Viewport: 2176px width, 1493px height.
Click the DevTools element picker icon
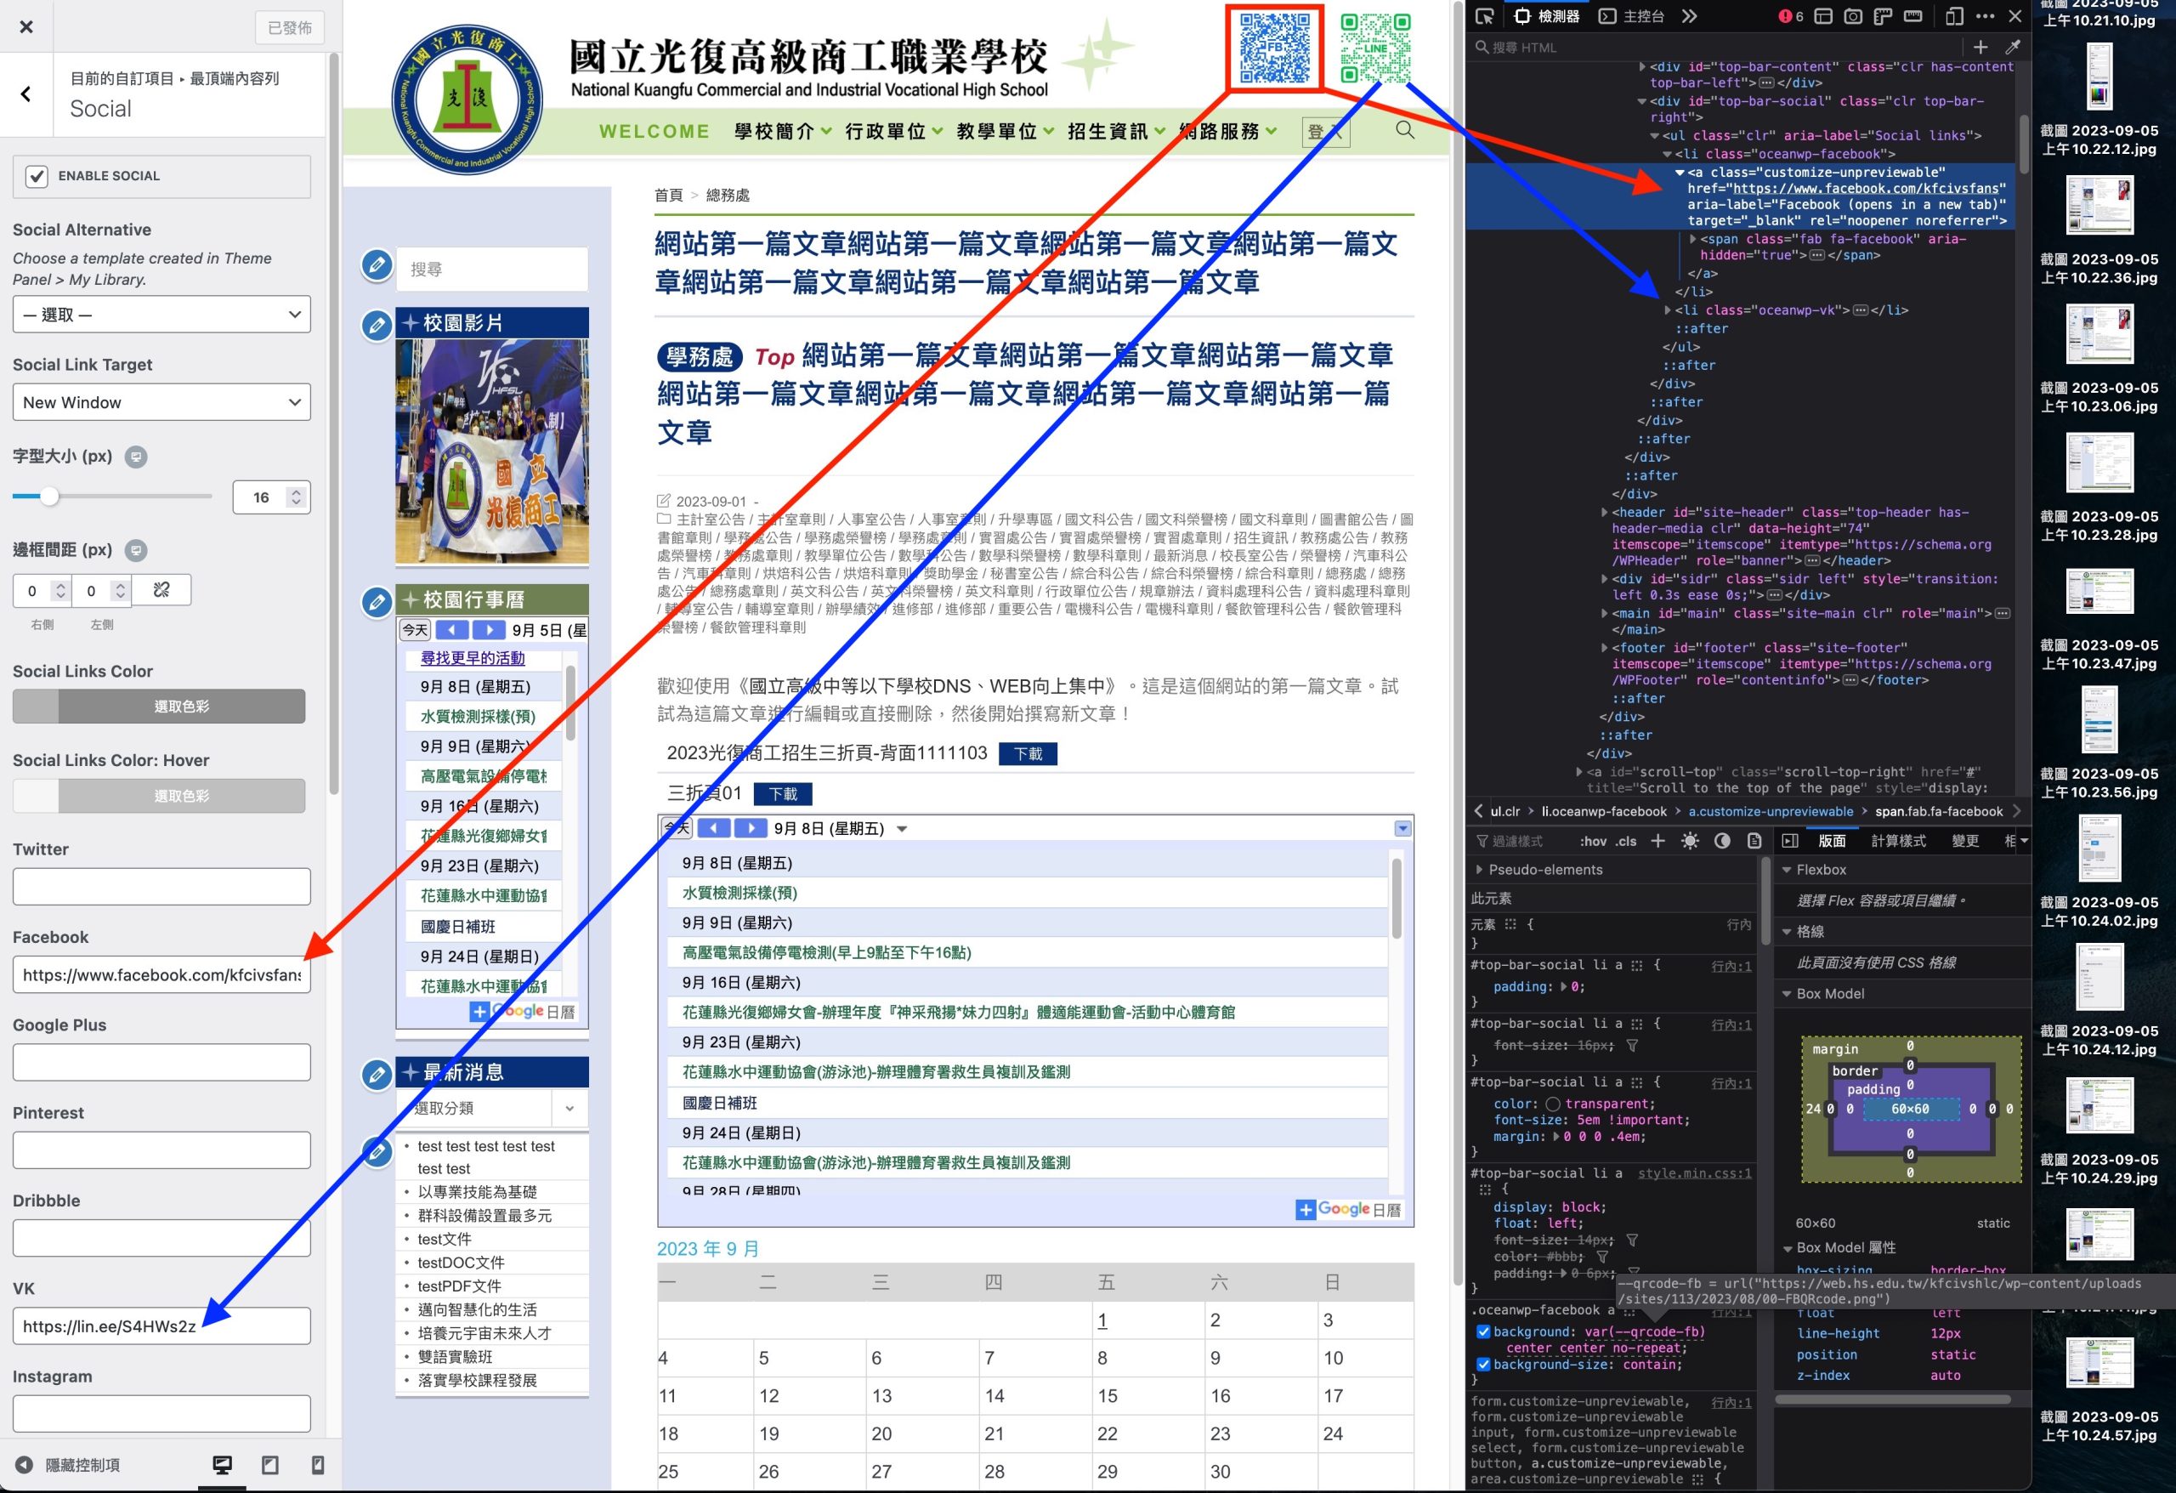point(1484,16)
